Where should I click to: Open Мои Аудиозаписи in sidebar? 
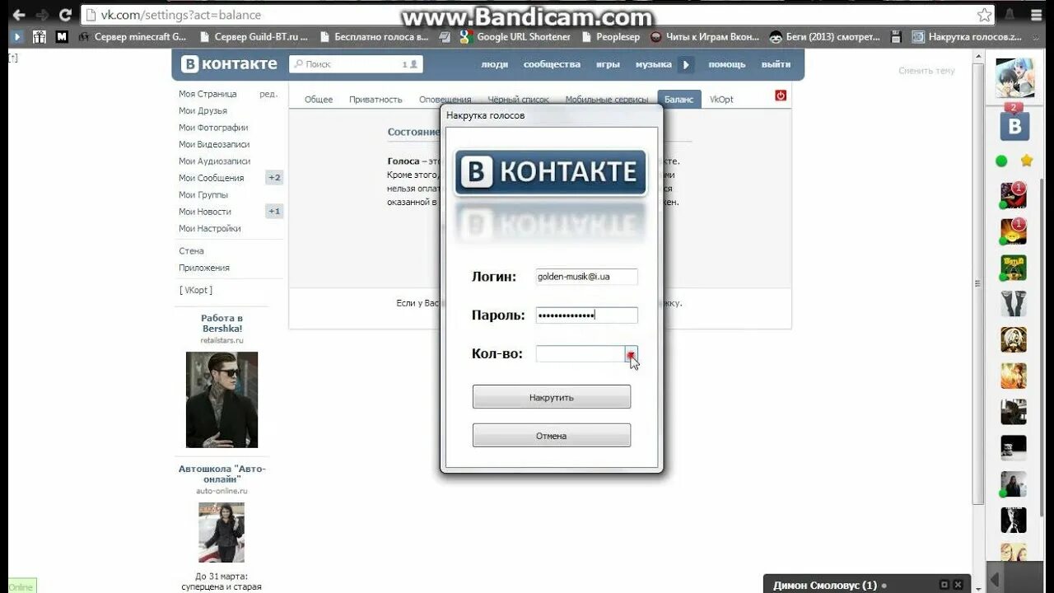(214, 161)
